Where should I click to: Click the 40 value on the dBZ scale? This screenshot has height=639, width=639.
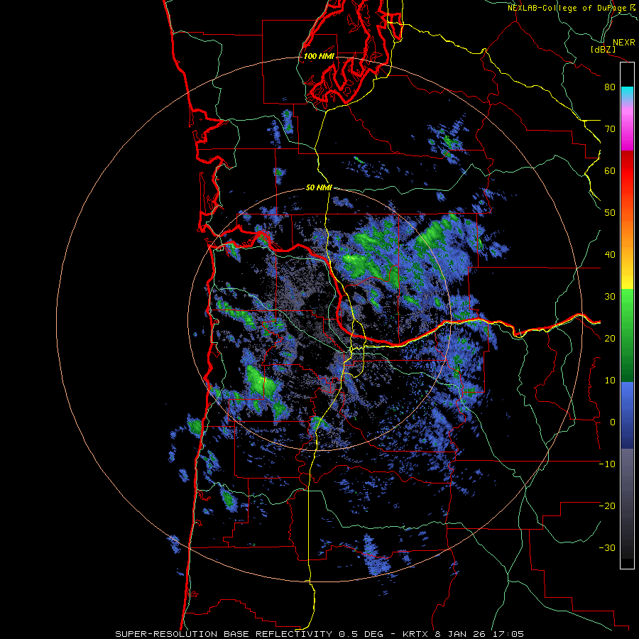pyautogui.click(x=610, y=255)
